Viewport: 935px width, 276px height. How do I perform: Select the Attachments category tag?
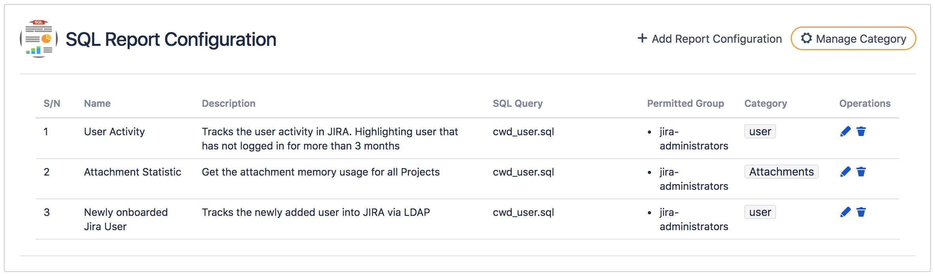781,172
